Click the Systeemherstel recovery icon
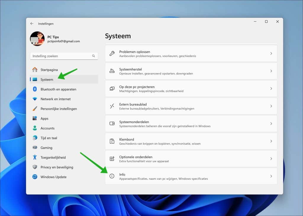 point(112,71)
